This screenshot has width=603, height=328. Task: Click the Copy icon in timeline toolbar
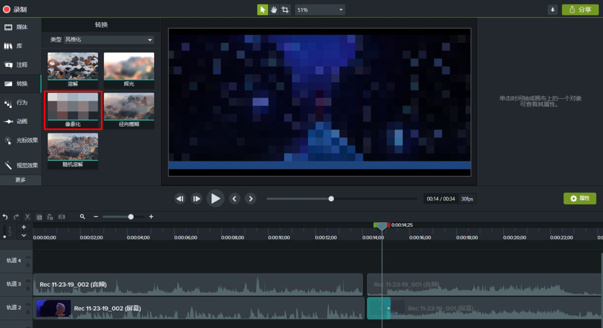39,217
